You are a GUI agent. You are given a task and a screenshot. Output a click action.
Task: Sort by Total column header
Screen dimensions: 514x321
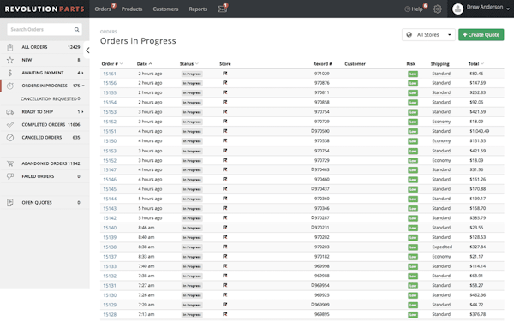476,64
